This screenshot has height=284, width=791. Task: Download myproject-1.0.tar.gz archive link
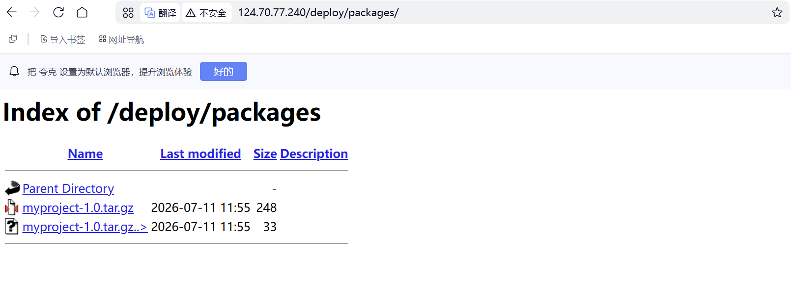[x=78, y=207]
